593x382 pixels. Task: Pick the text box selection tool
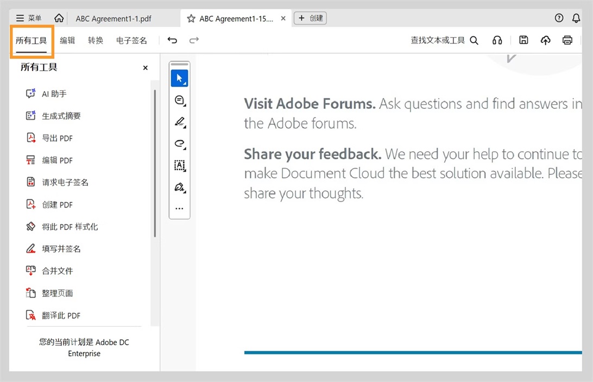pyautogui.click(x=180, y=165)
